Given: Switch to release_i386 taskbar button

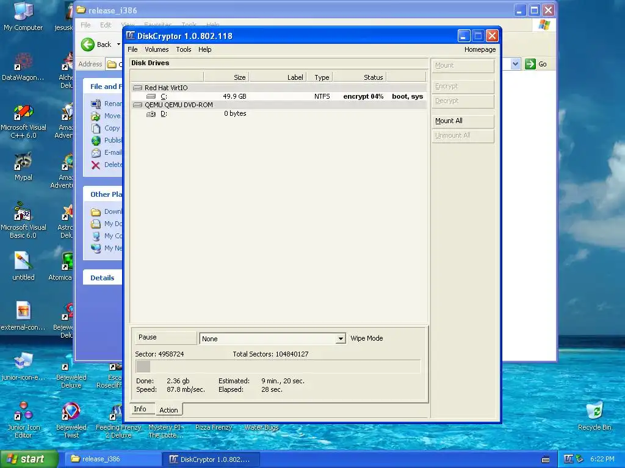Looking at the screenshot, I should (x=113, y=459).
